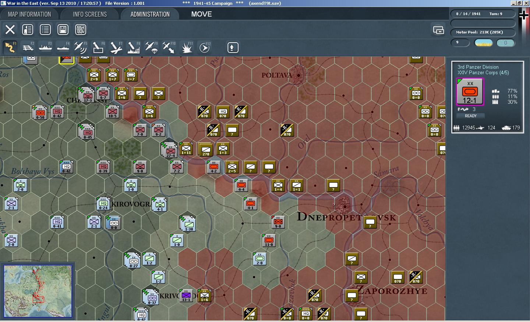Select the 0-45 HQ stack

(x=87, y=132)
